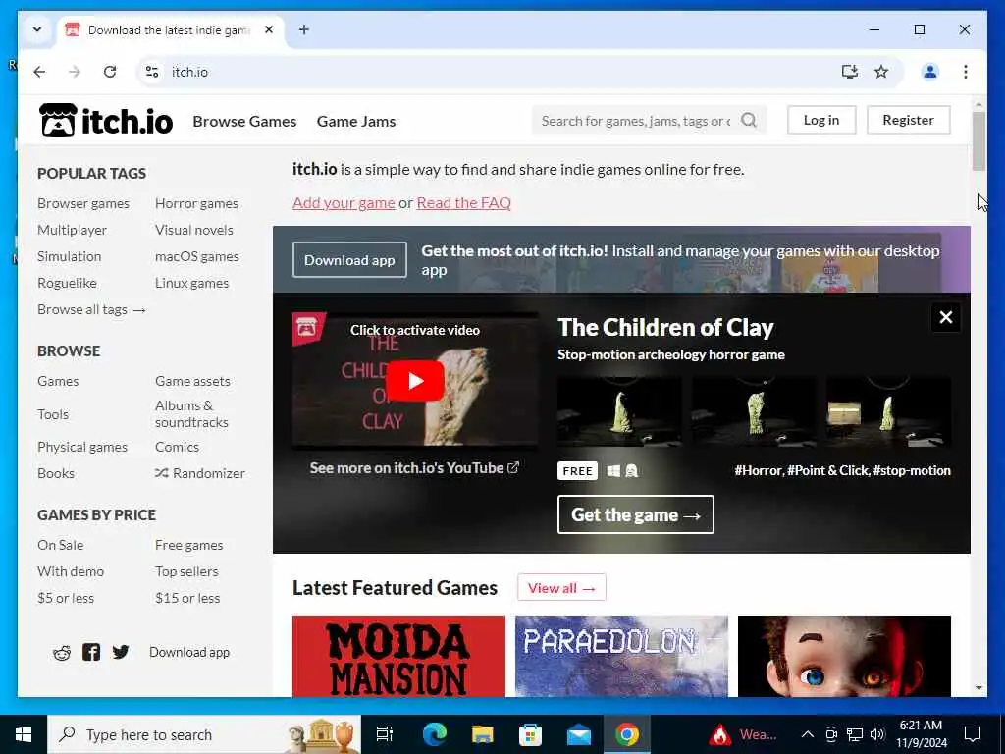Open site information icon in address bar
The height and width of the screenshot is (754, 1005).
(152, 72)
